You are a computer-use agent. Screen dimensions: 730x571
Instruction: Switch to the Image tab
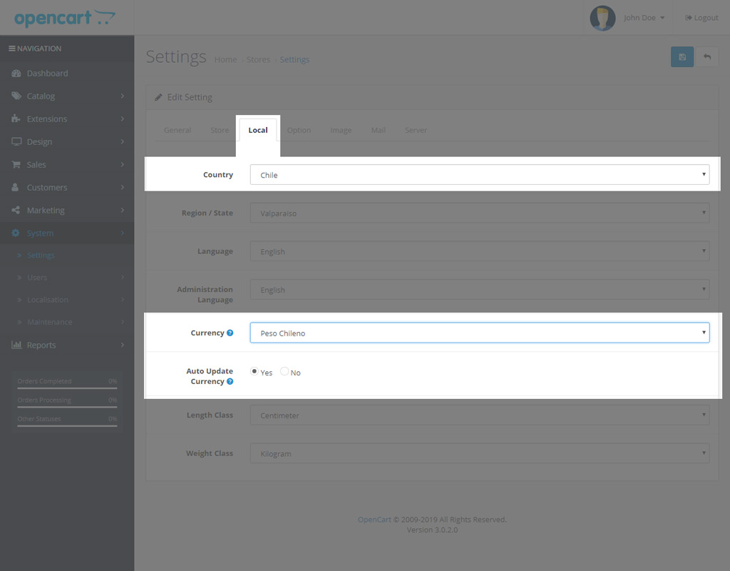point(341,130)
